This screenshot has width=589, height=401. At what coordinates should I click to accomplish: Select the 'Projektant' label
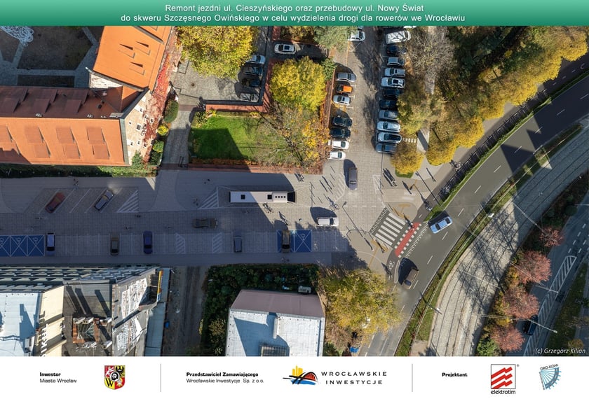coord(454,375)
